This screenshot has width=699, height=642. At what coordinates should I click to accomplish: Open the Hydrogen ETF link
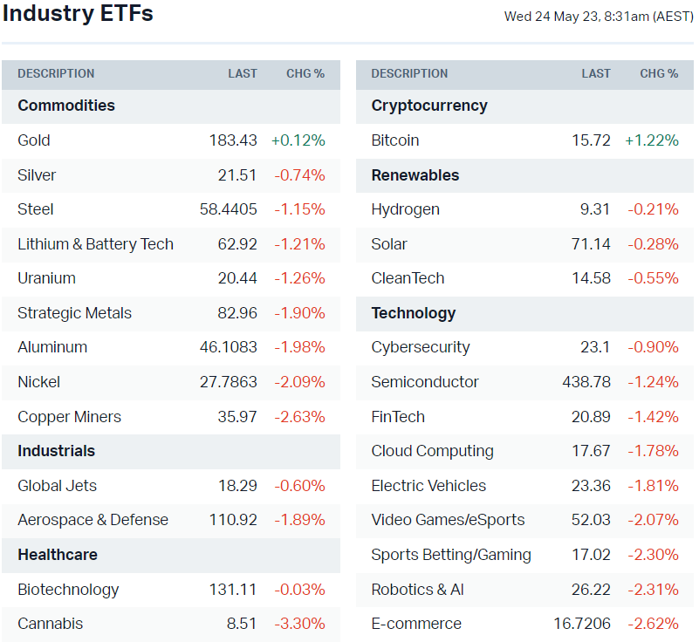(405, 209)
